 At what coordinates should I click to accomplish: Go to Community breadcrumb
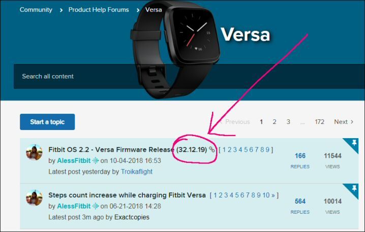tap(36, 10)
